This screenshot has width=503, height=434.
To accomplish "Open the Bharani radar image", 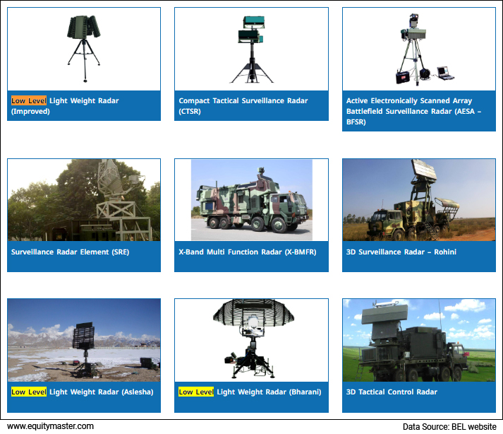I will 251,340.
